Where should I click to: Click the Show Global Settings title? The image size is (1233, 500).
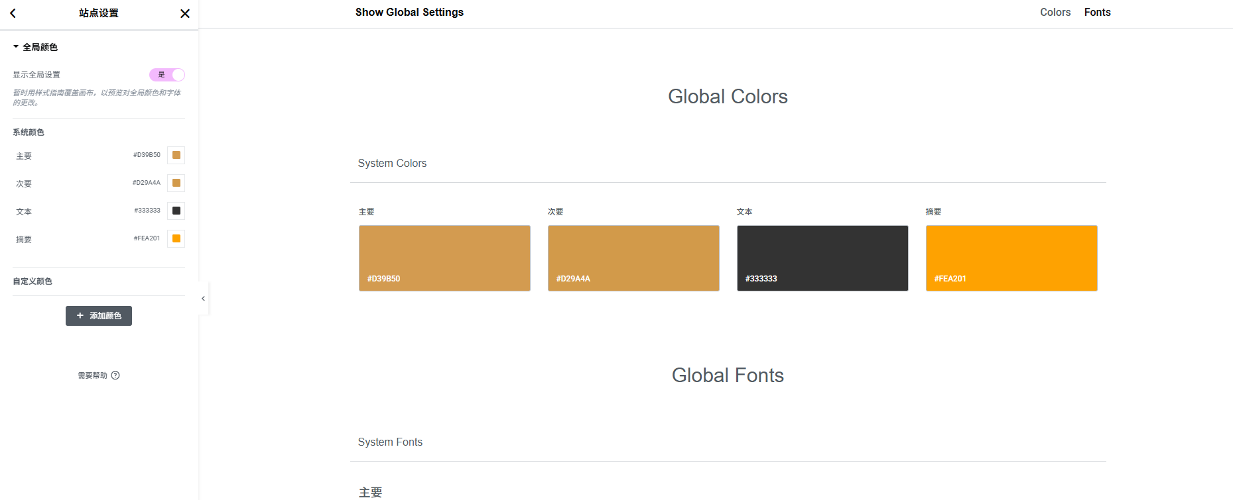(409, 13)
